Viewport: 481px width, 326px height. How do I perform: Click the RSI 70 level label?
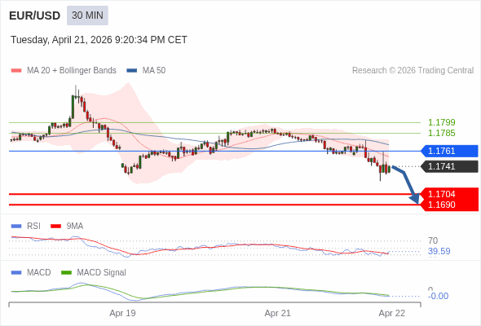click(x=433, y=240)
